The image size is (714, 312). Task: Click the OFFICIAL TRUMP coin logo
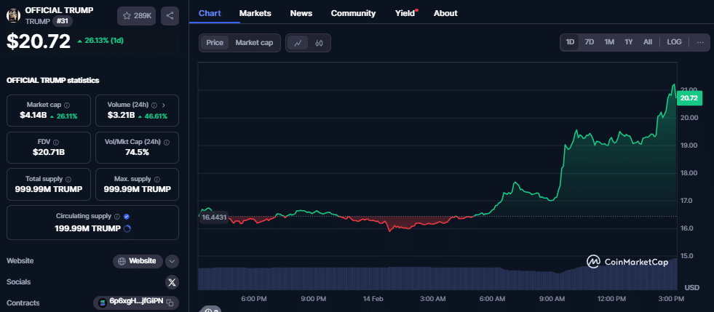coord(14,15)
